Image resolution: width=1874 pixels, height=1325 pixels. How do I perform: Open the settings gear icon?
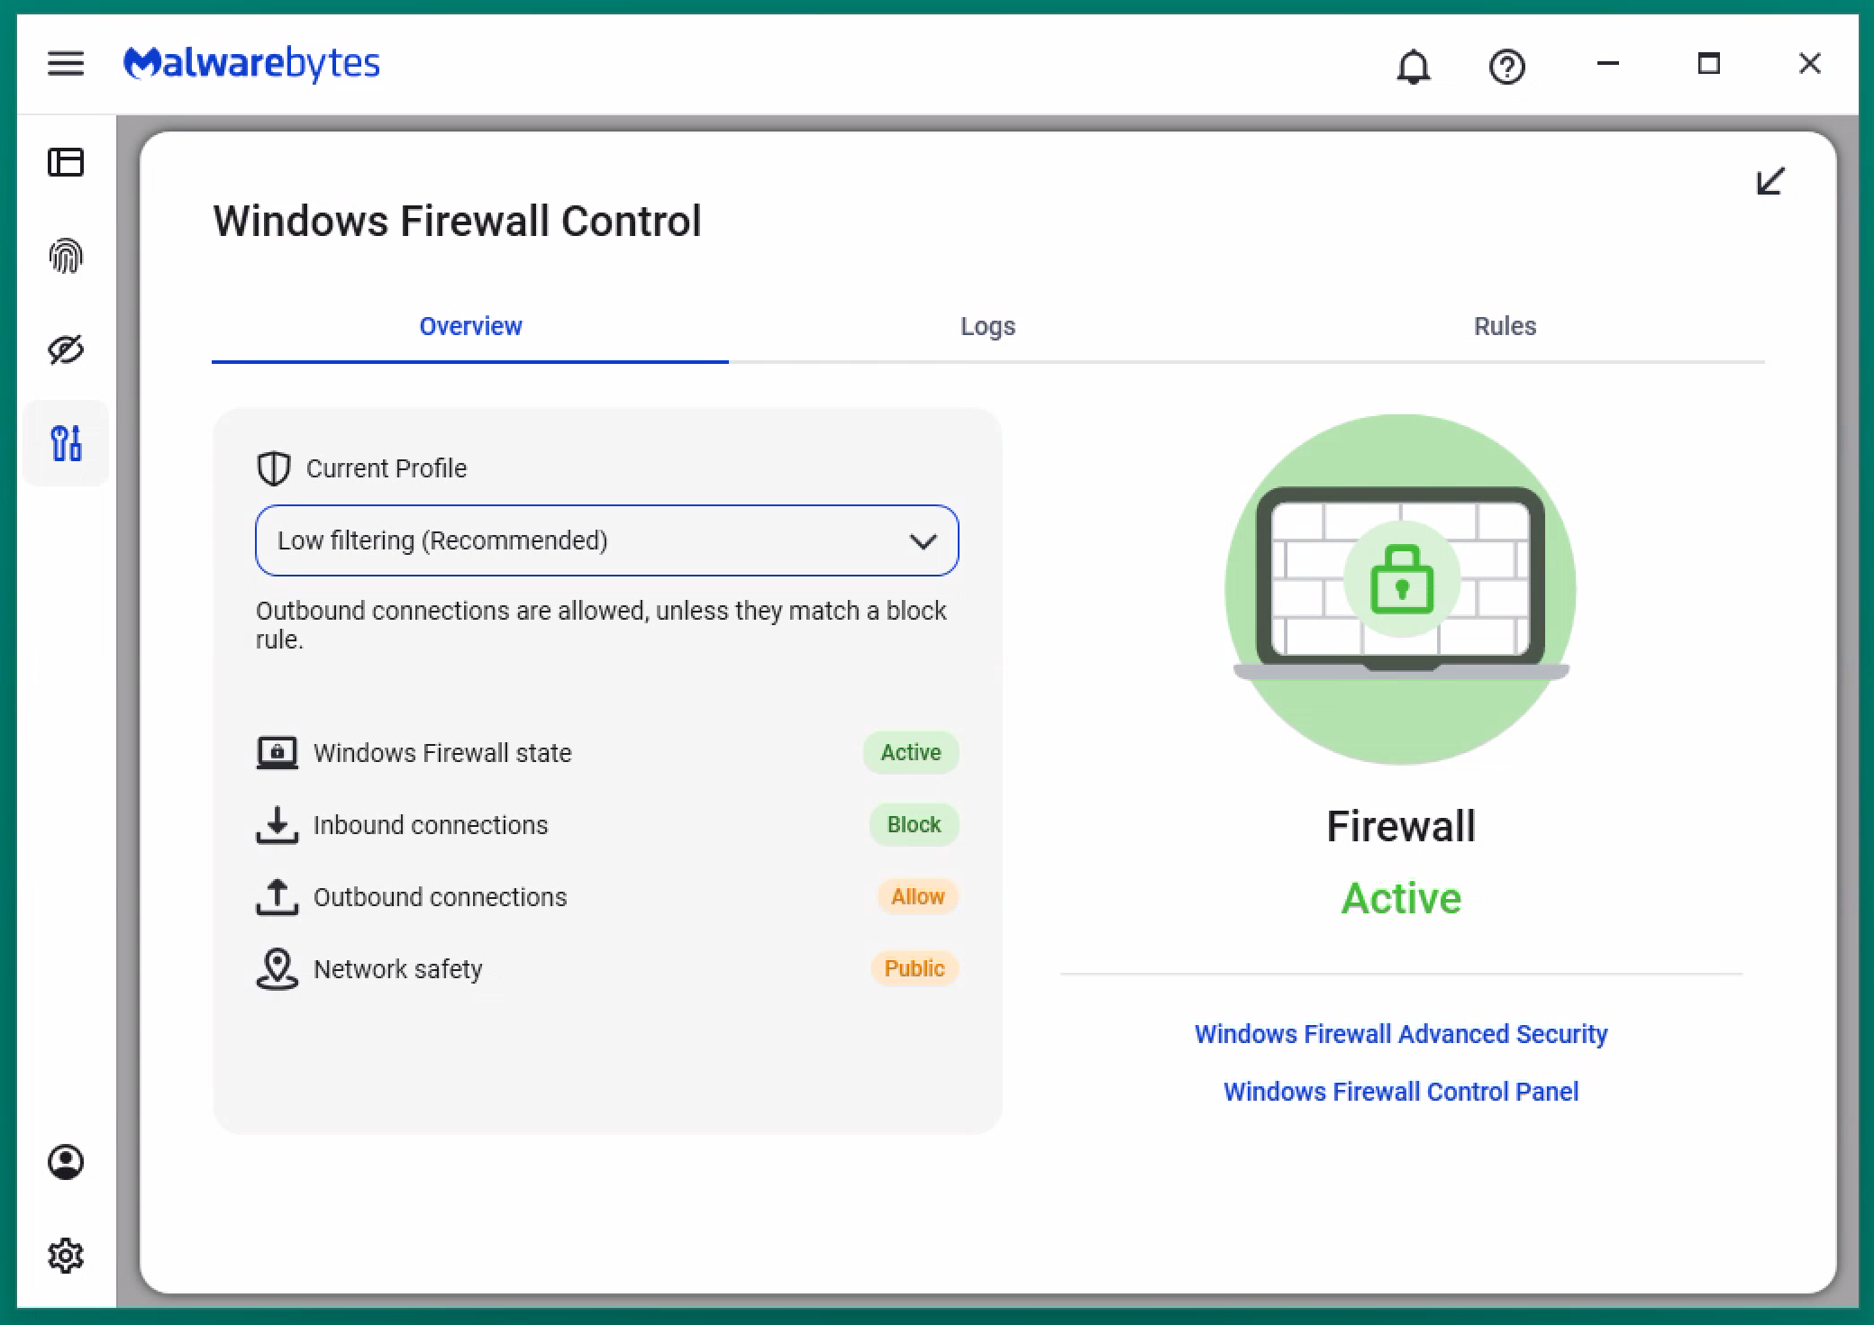pyautogui.click(x=66, y=1255)
